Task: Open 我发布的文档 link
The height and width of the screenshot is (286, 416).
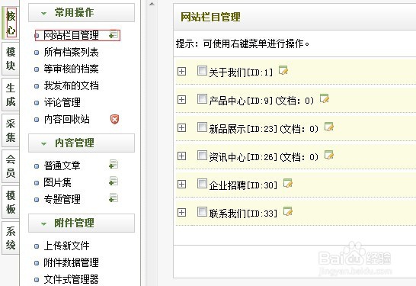Action: 71,85
